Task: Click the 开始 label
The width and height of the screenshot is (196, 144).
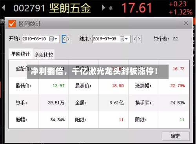Action: coord(15,39)
